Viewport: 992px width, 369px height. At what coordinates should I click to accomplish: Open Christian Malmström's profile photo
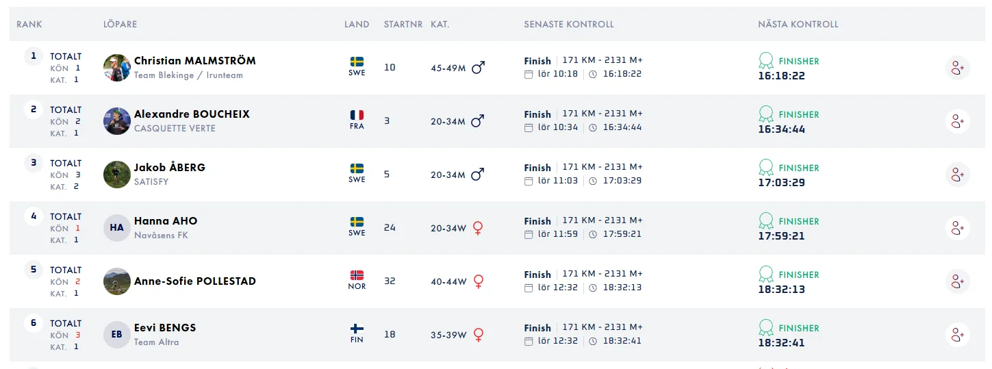pyautogui.click(x=117, y=68)
